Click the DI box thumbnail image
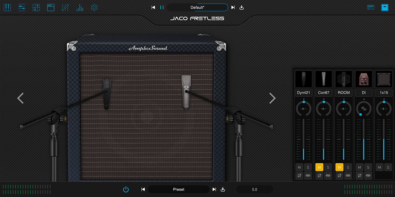 [364, 79]
